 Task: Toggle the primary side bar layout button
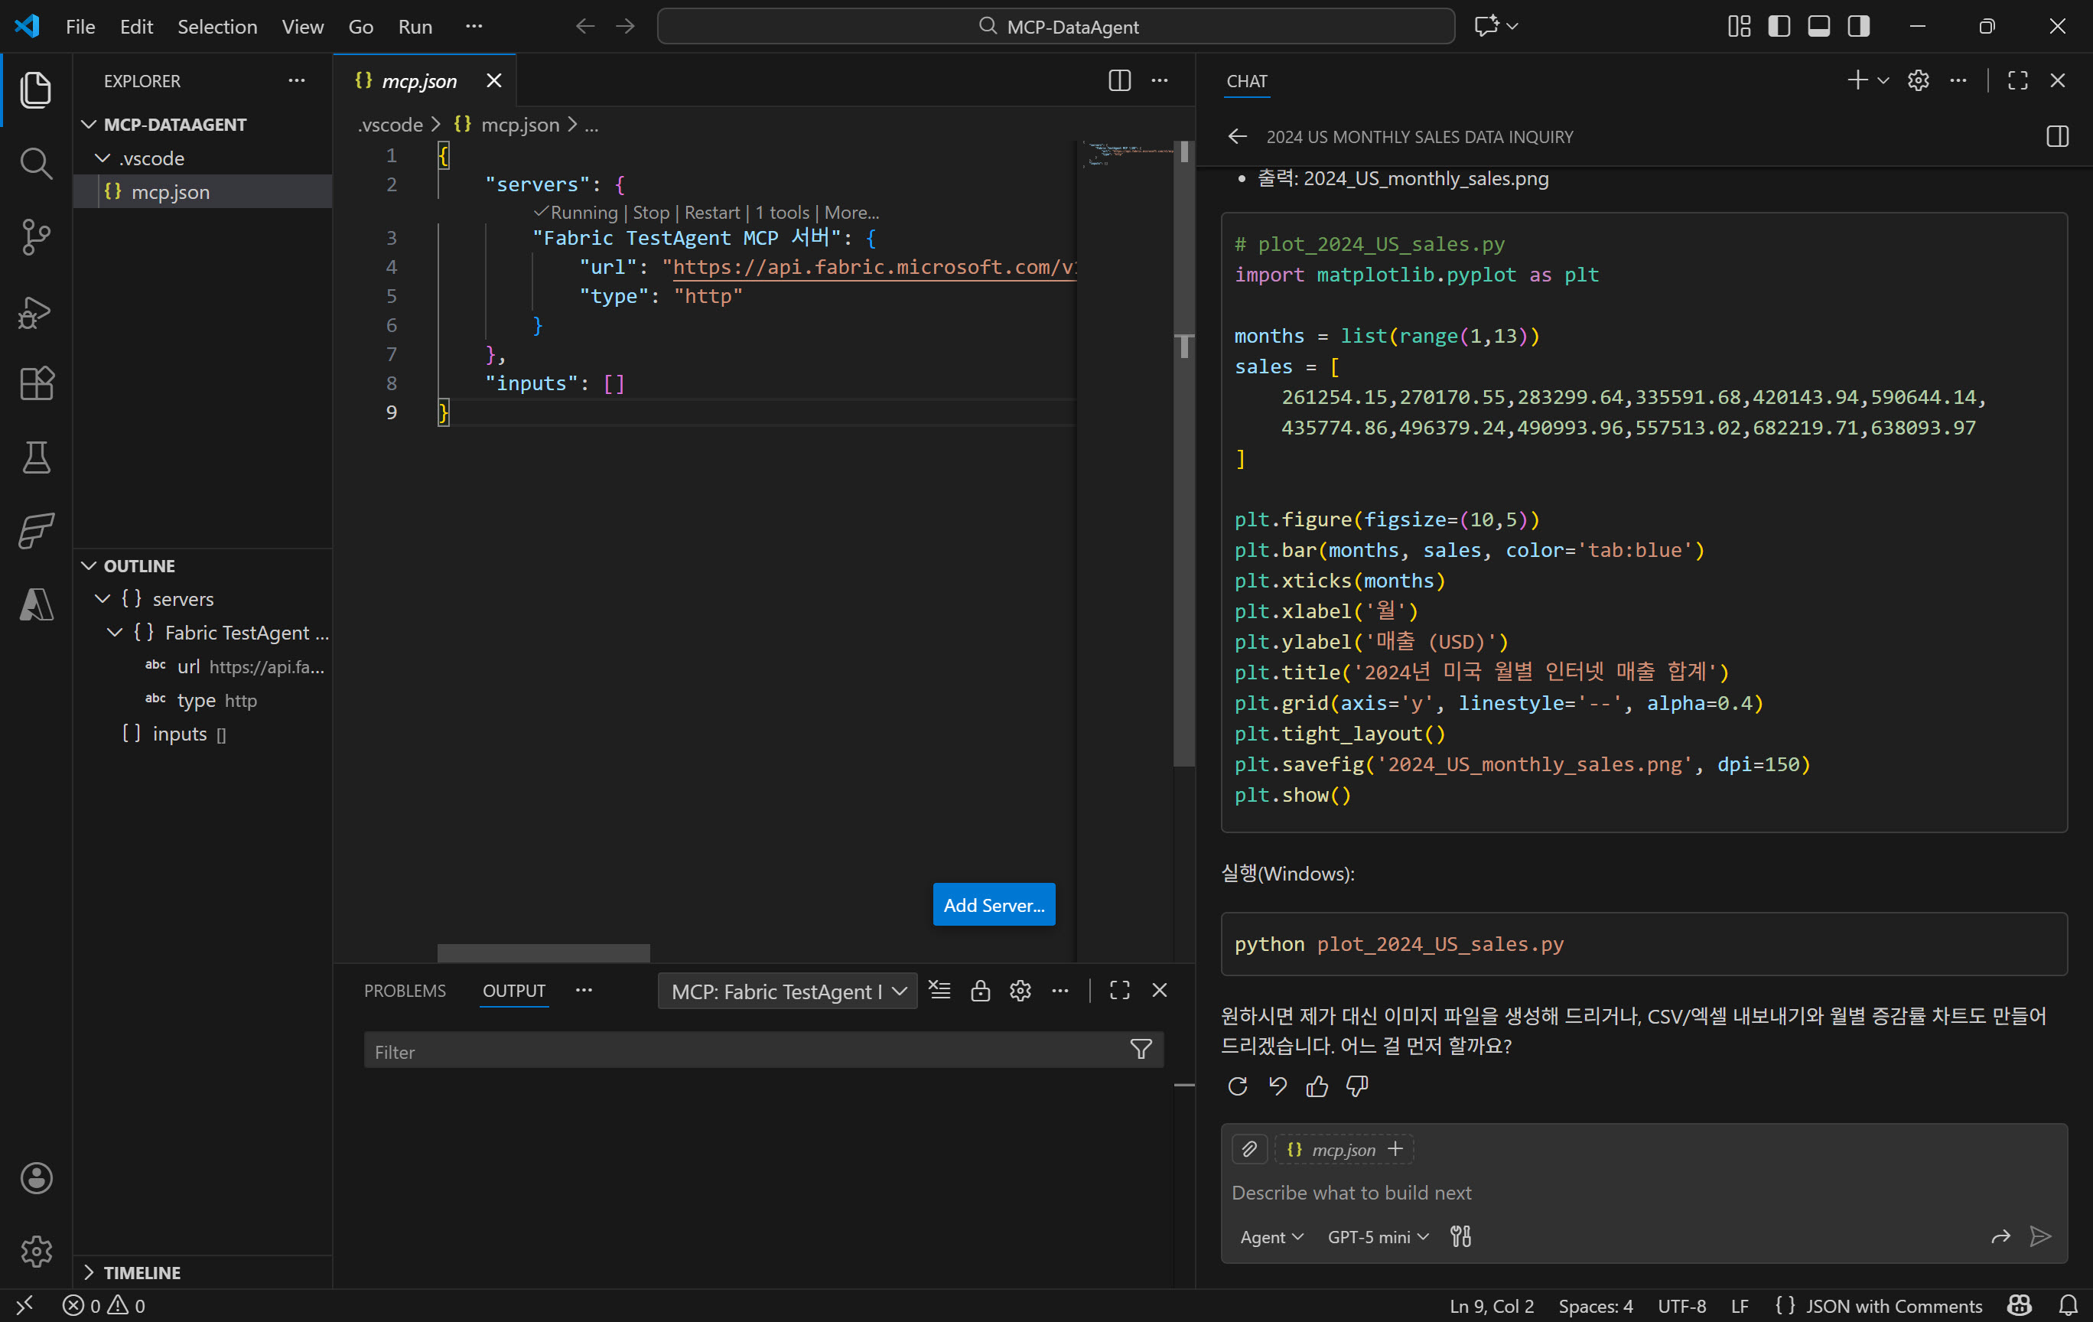click(x=1779, y=26)
